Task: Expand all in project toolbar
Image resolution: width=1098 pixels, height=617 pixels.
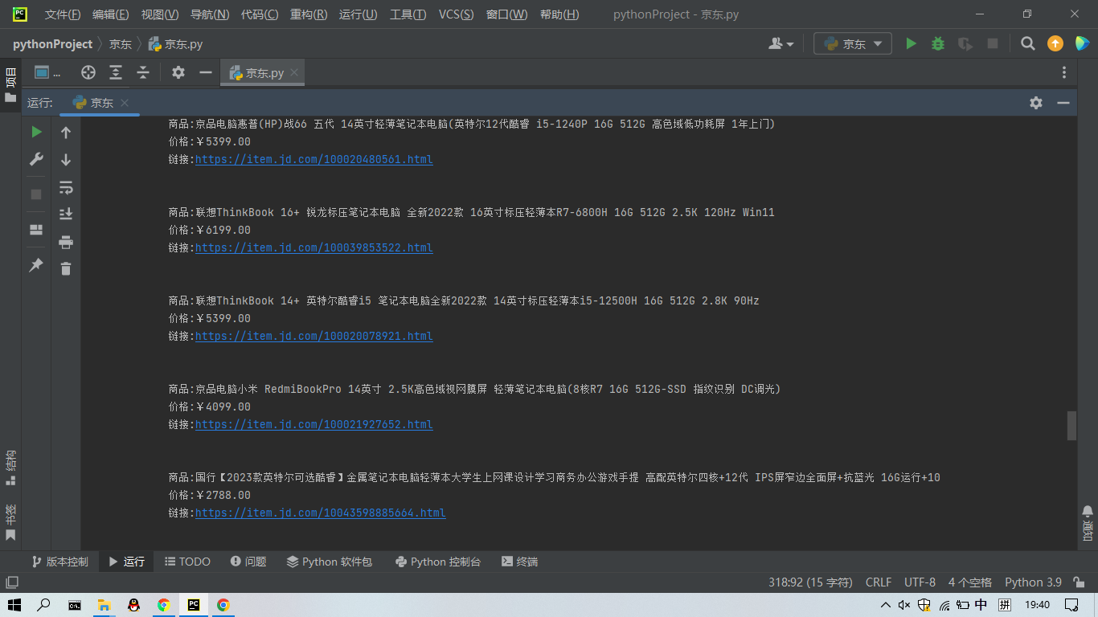Action: click(x=116, y=72)
